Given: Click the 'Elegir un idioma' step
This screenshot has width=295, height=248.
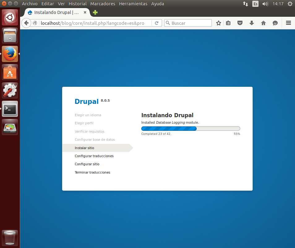Looking at the screenshot, I should click(x=88, y=115).
